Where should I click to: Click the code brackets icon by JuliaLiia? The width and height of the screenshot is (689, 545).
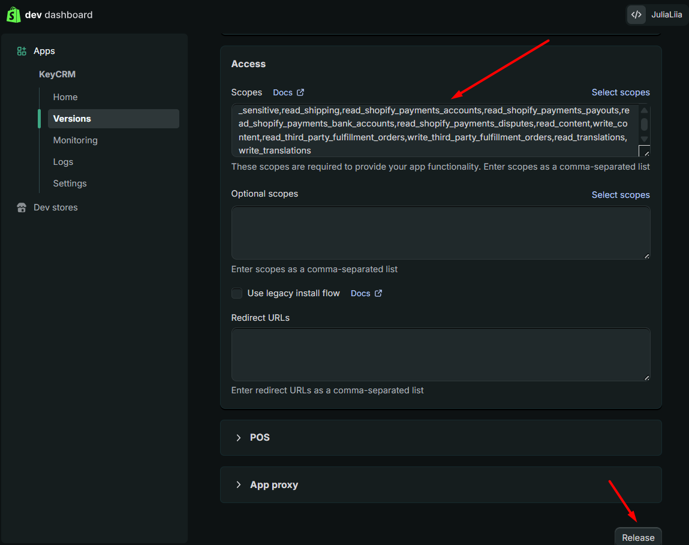pyautogui.click(x=636, y=15)
